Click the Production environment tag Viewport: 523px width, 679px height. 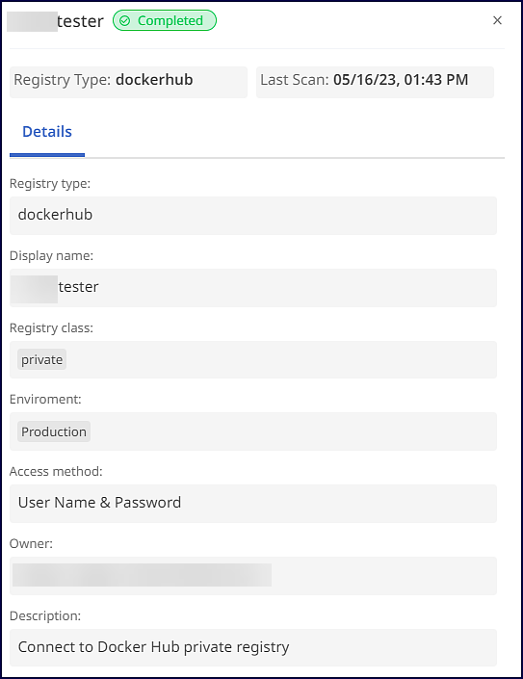pyautogui.click(x=54, y=431)
